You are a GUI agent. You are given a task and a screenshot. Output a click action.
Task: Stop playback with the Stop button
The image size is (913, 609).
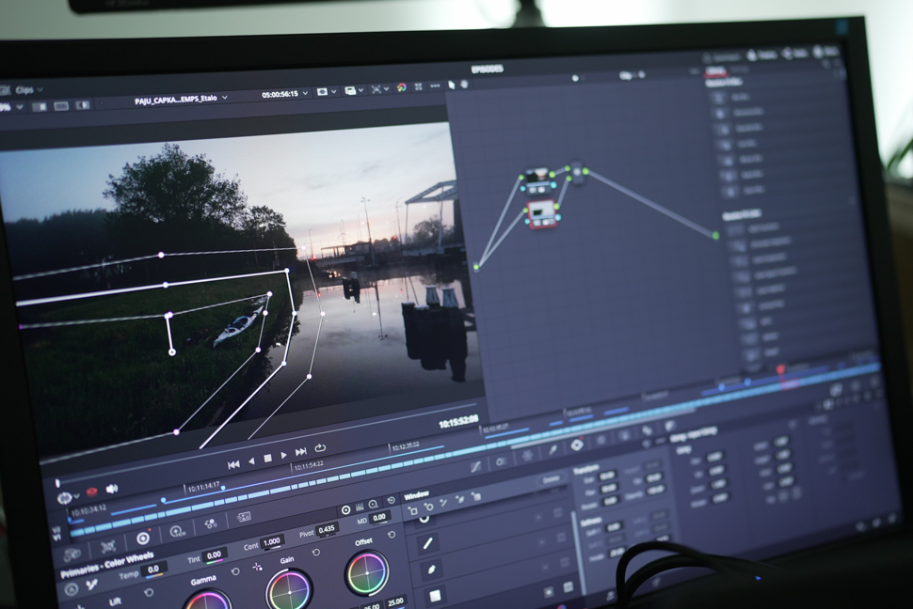268,458
